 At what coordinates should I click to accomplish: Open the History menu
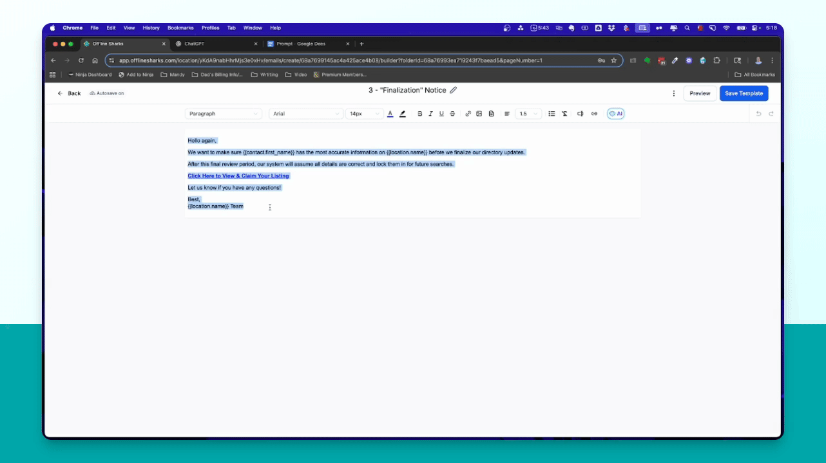pyautogui.click(x=151, y=28)
